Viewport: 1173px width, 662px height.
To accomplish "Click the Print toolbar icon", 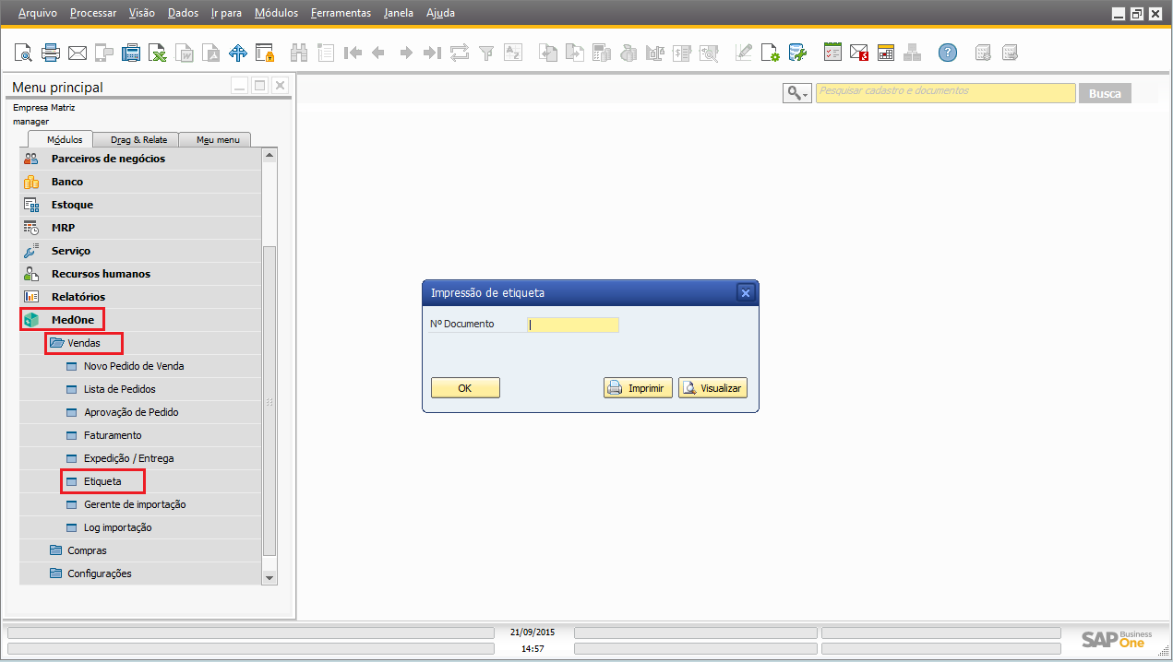I will pyautogui.click(x=51, y=53).
